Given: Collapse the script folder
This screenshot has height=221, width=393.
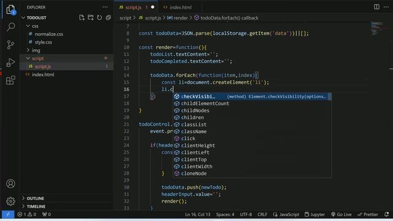Looking at the screenshot, I should (x=28, y=58).
